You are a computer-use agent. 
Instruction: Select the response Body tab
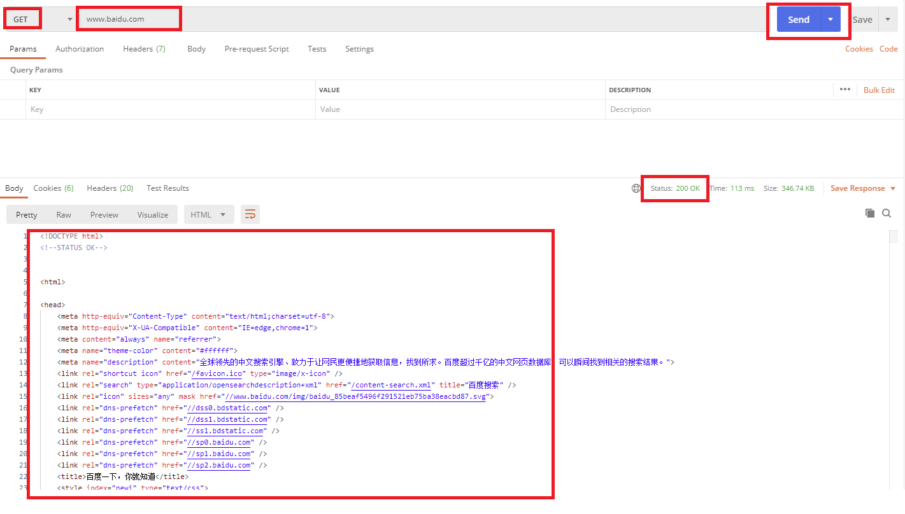click(x=14, y=188)
